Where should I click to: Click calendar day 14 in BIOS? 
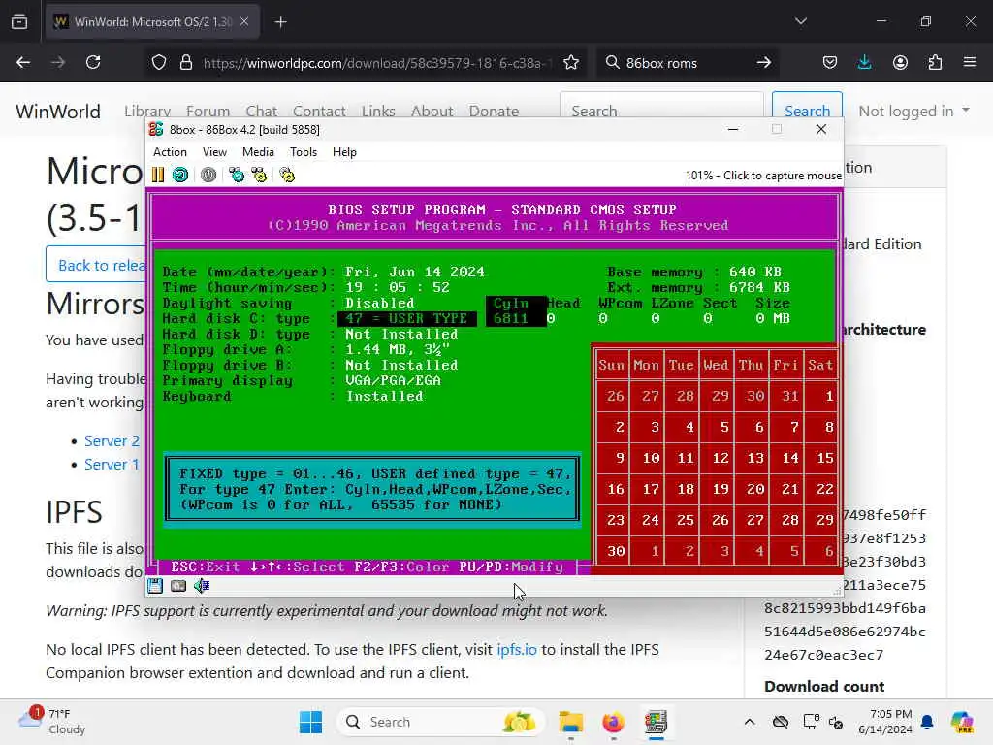coord(789,458)
